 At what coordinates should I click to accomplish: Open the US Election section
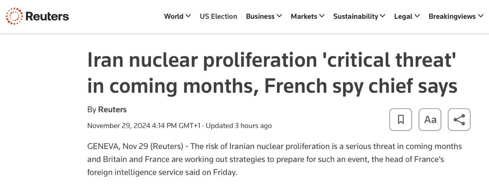[x=218, y=16]
